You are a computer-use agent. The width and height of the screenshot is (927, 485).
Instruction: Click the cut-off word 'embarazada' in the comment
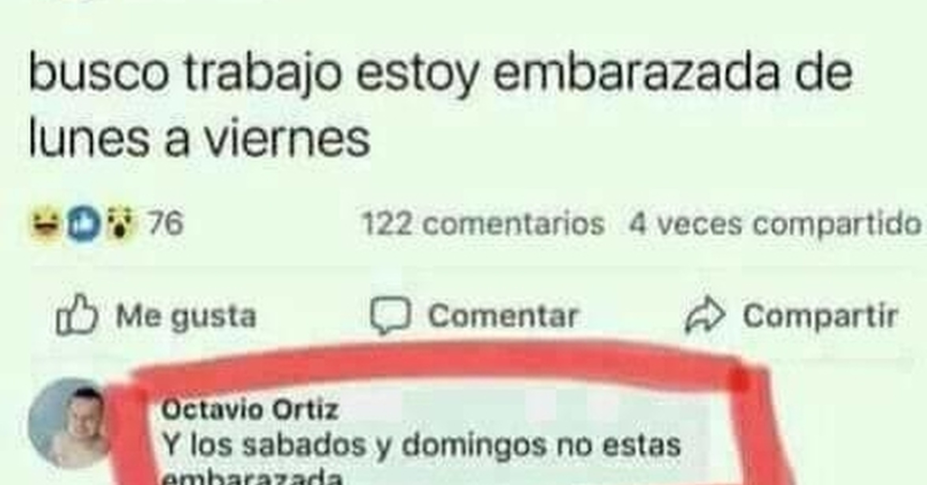click(252, 478)
